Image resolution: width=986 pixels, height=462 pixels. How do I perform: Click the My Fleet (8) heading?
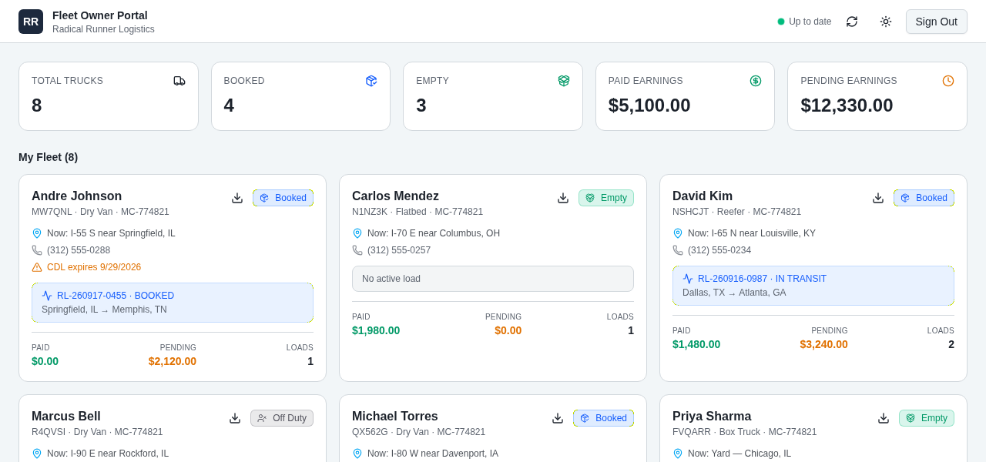point(48,157)
